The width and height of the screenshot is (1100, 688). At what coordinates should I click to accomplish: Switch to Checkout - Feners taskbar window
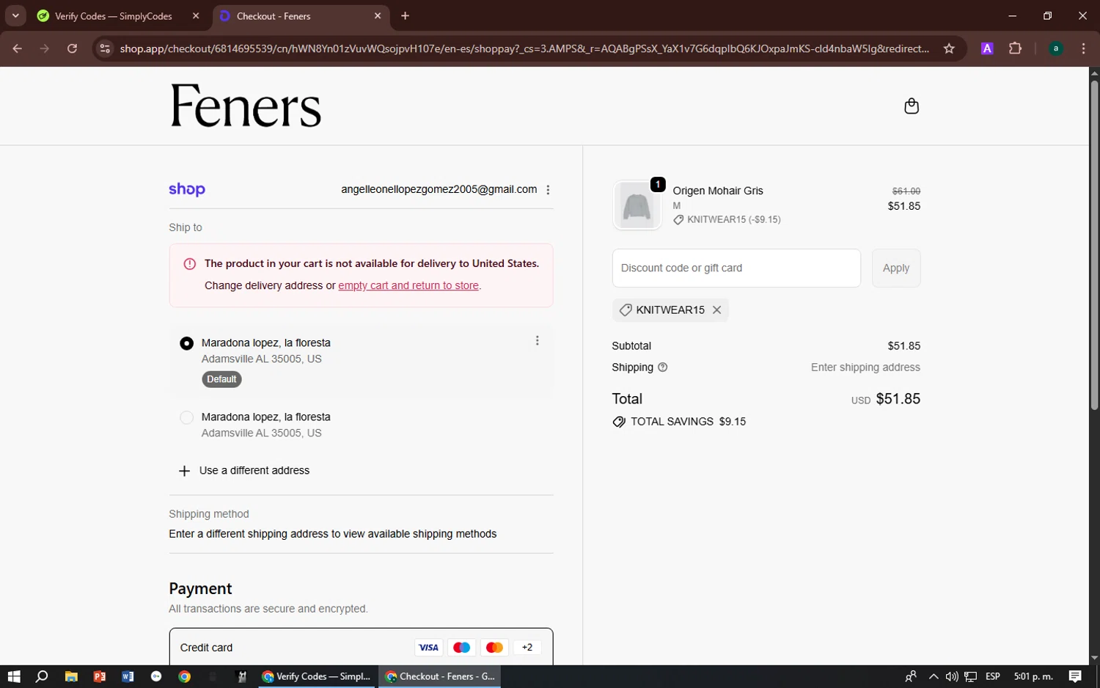[440, 676]
